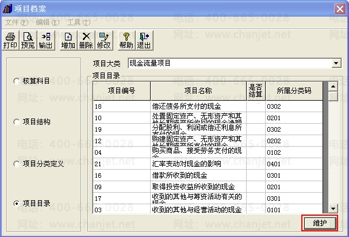Open the 文件(F) menu
This screenshot has width=349, height=237.
tap(17, 22)
